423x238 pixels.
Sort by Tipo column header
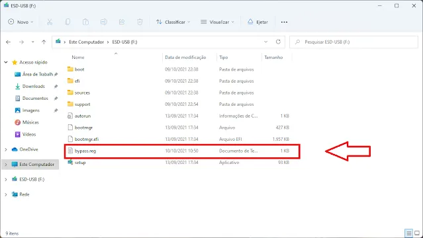coord(223,58)
